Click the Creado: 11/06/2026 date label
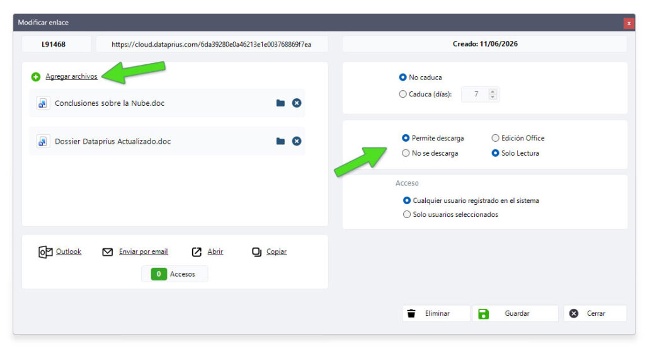 coord(485,44)
